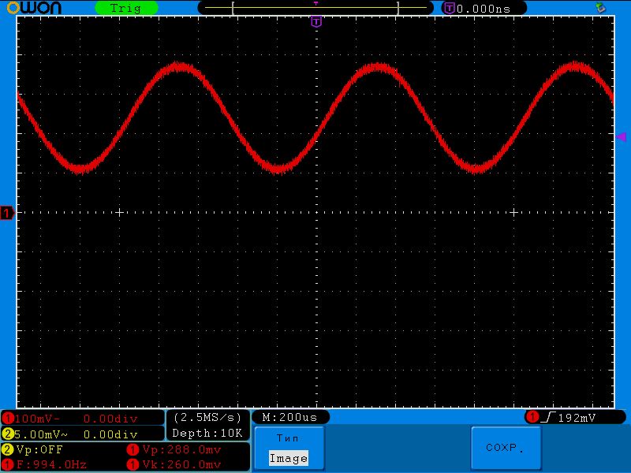Click the USB device icon in the top corner

tap(600, 8)
